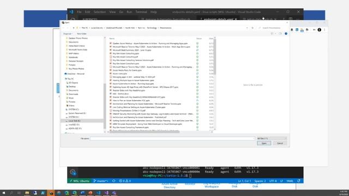Click the VS Code icon in taskbar
Image resolution: width=349 pixels, height=196 pixels.
click(98, 193)
